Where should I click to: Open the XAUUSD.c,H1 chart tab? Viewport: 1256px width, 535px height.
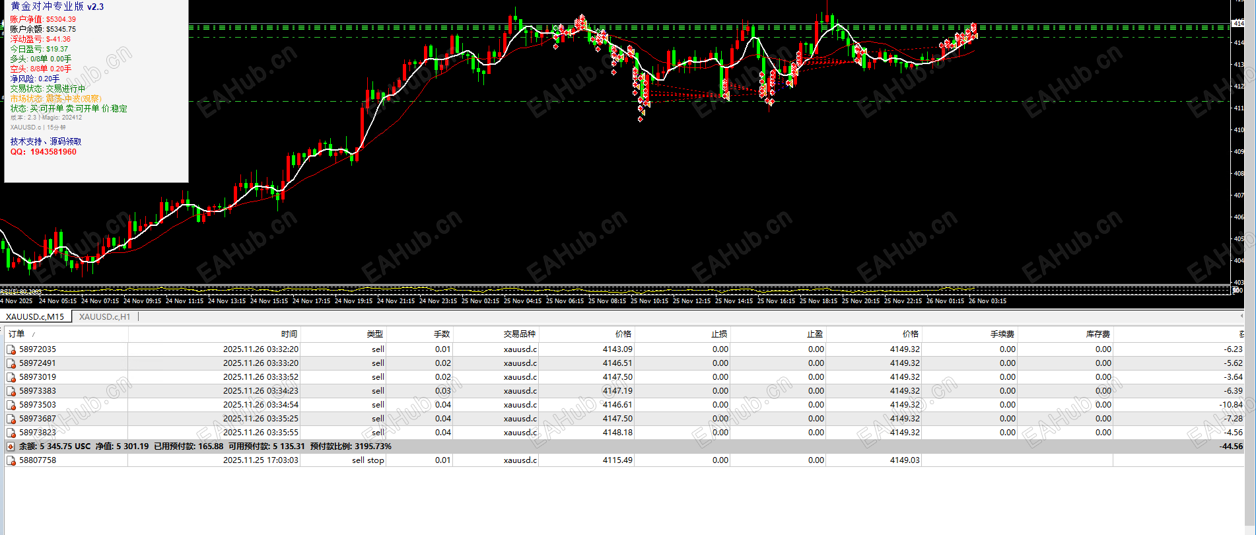(104, 317)
